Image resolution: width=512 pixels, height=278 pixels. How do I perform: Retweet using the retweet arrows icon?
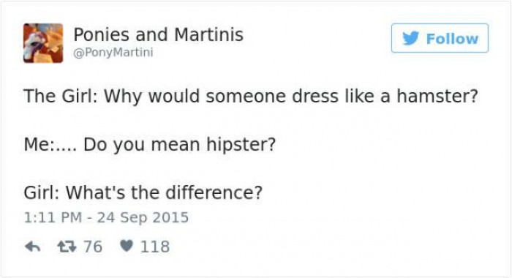coord(67,247)
